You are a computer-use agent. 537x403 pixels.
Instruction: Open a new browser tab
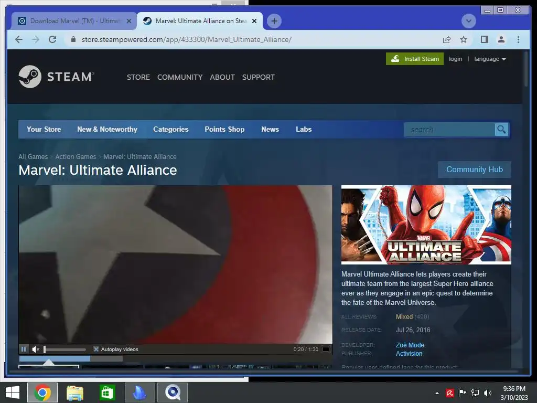pos(274,21)
